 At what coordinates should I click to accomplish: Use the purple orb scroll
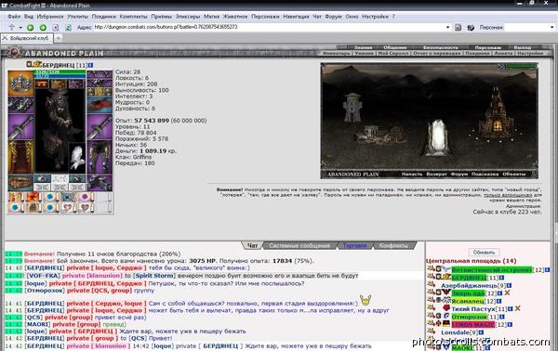click(x=86, y=197)
